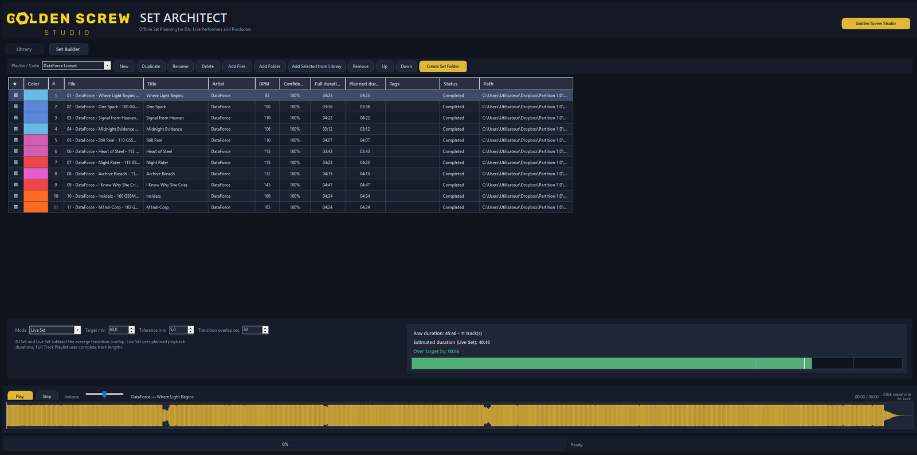917x455 pixels.
Task: Click the Delete playlist button
Action: pos(208,66)
